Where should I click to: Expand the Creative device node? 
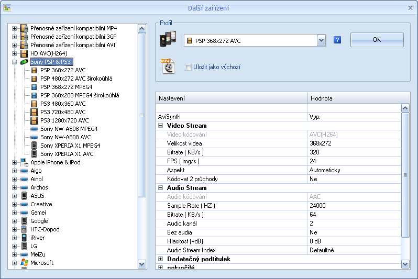(14, 204)
